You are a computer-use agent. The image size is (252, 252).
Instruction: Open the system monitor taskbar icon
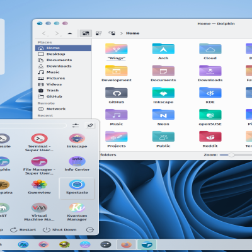(23, 244)
